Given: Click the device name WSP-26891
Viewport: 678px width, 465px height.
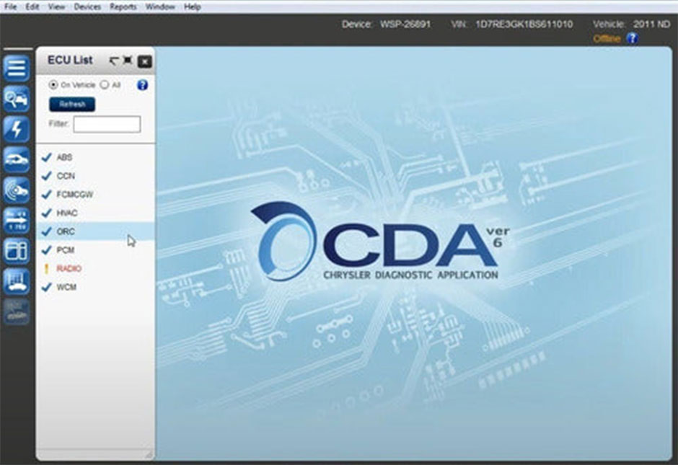Looking at the screenshot, I should click(x=405, y=25).
